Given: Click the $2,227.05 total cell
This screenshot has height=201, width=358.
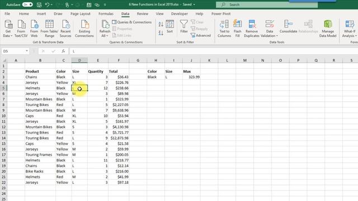Looking at the screenshot, I should point(119,105).
